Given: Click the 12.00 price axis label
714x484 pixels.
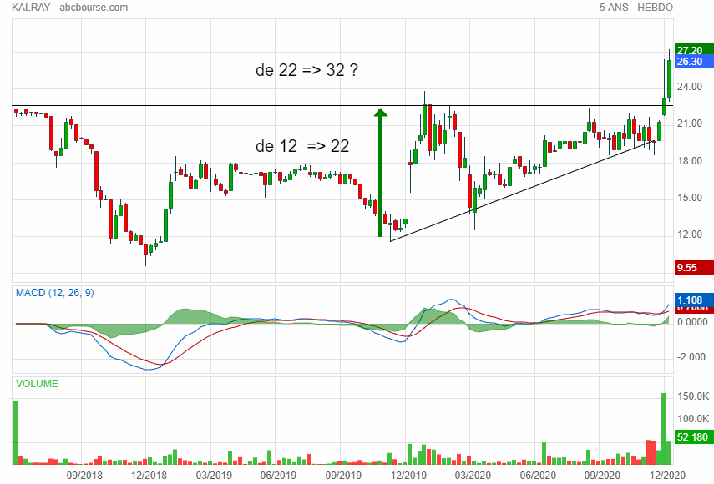Looking at the screenshot, I should (690, 234).
